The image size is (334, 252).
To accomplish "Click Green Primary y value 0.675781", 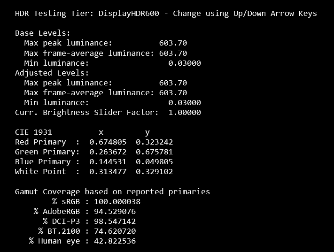I will pyautogui.click(x=155, y=152).
